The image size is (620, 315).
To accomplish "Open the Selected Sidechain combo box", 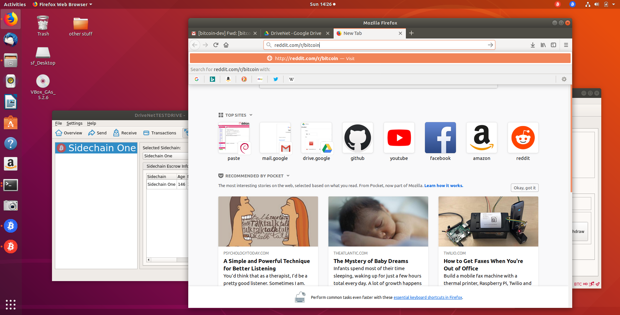I will pyautogui.click(x=165, y=156).
